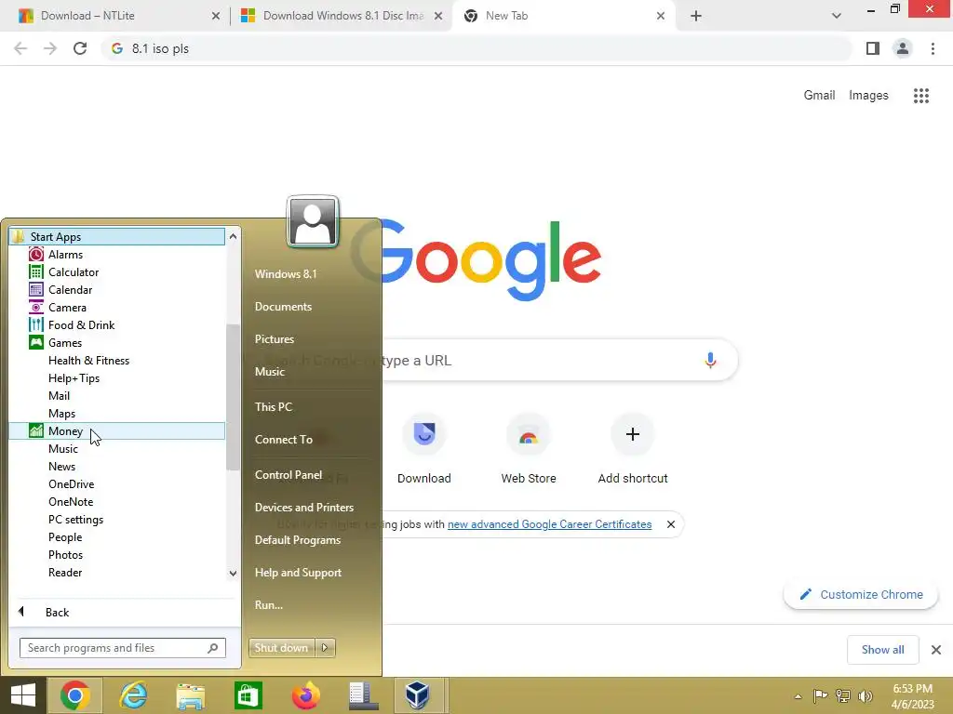Image resolution: width=953 pixels, height=714 pixels.
Task: Open Internet Explorer from taskbar
Action: [x=132, y=695]
